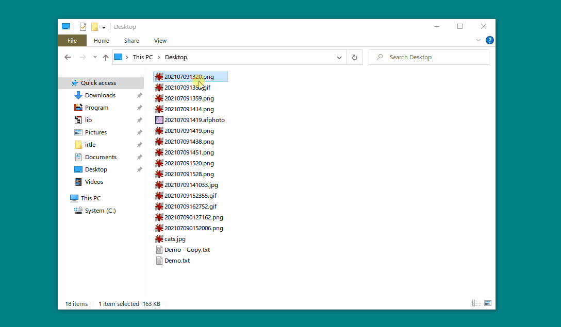Viewport: 561px width, 327px height.
Task: Click Desktop in the address bar breadcrumb
Action: point(176,57)
